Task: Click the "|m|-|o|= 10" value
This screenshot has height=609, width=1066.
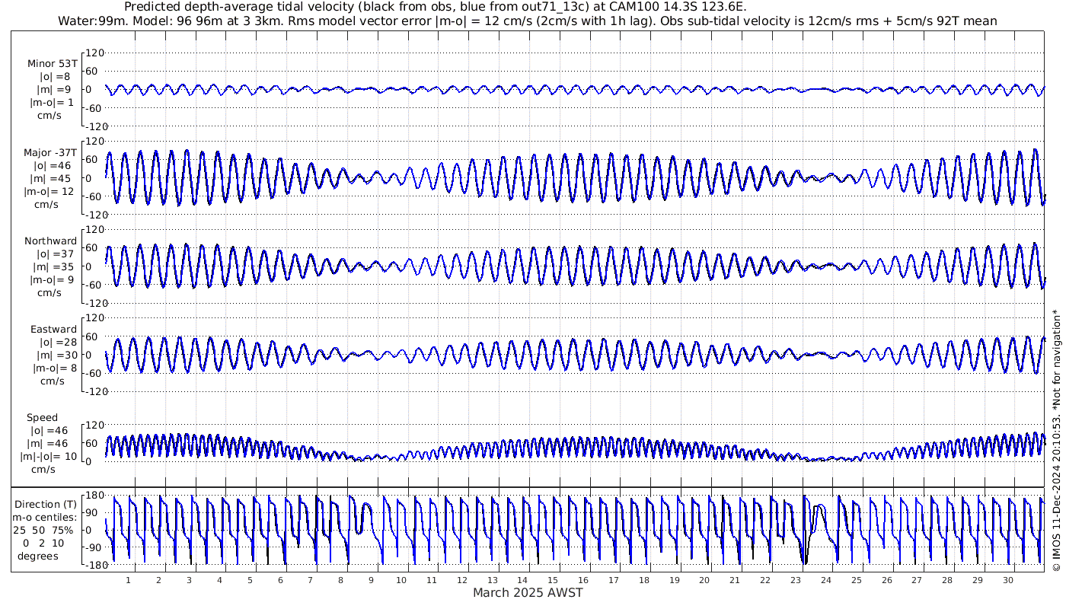Action: point(49,457)
